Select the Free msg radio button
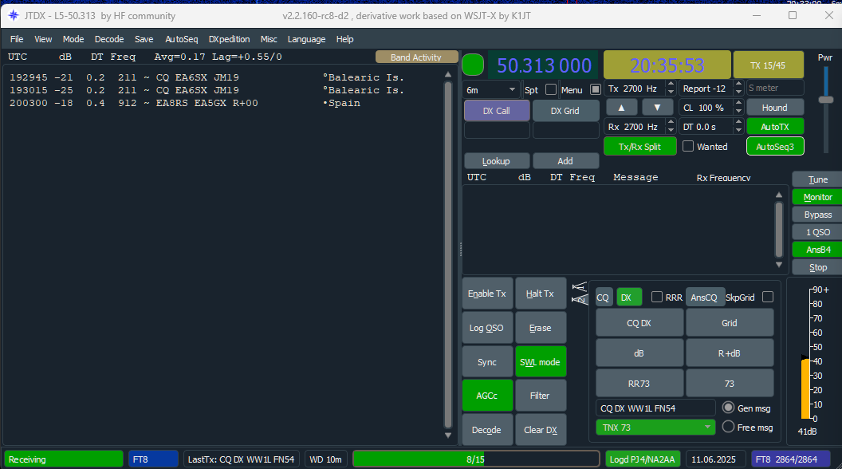This screenshot has height=469, width=842. [x=728, y=427]
